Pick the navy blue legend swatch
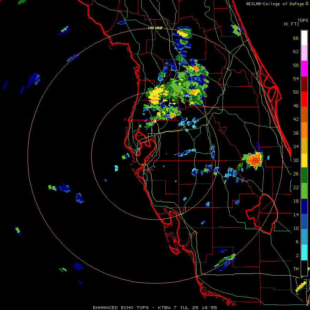The width and height of the screenshot is (310, 310). pyautogui.click(x=304, y=206)
